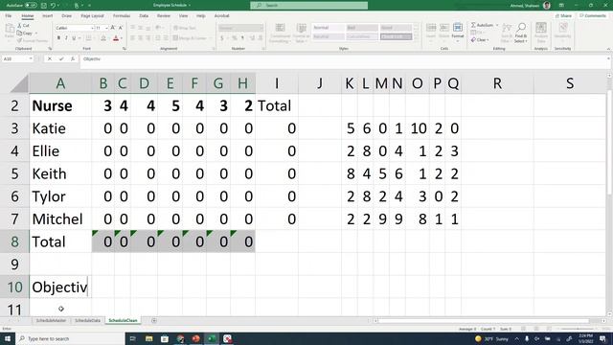Open the Delete cells menu
Screen dimensions: 613x345
pyautogui.click(x=444, y=32)
